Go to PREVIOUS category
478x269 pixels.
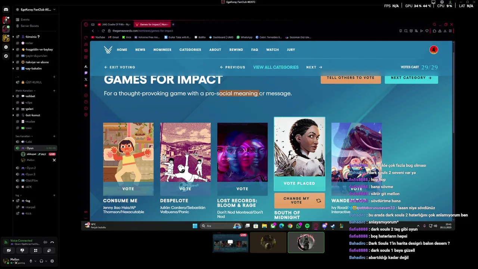tap(232, 67)
